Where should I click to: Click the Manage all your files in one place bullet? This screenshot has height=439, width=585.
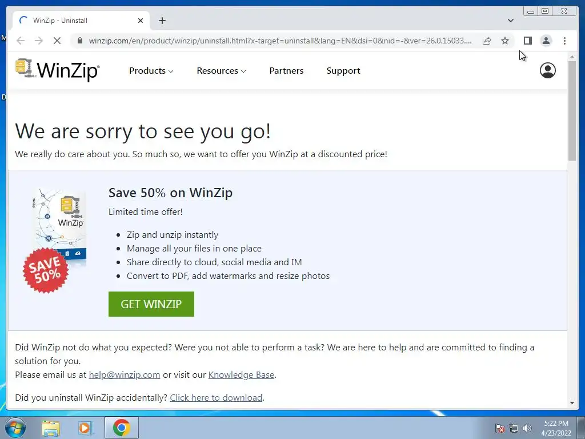194,249
